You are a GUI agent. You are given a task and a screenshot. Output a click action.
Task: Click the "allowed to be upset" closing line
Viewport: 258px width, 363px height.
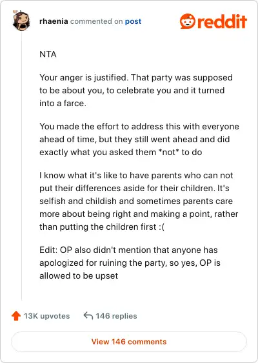point(79,275)
